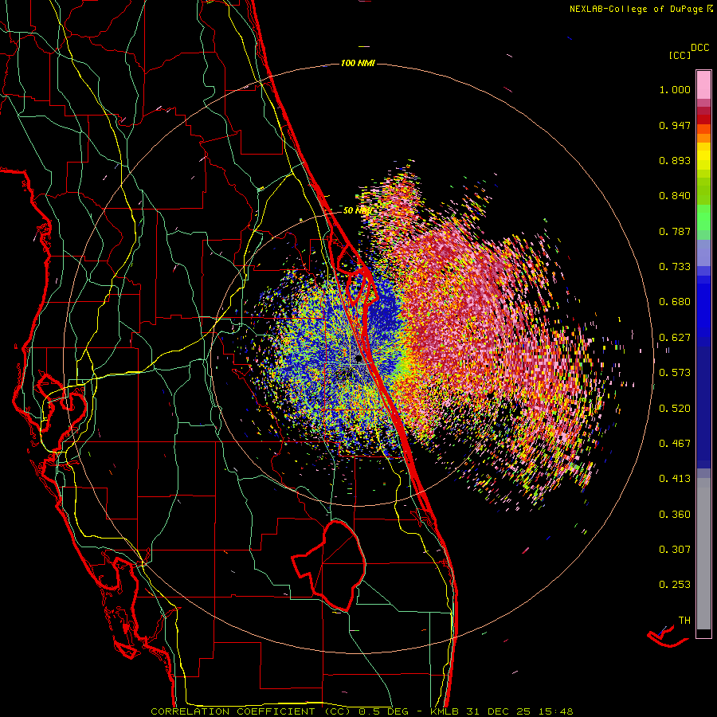Click the 0.573 color scale value

pos(675,373)
